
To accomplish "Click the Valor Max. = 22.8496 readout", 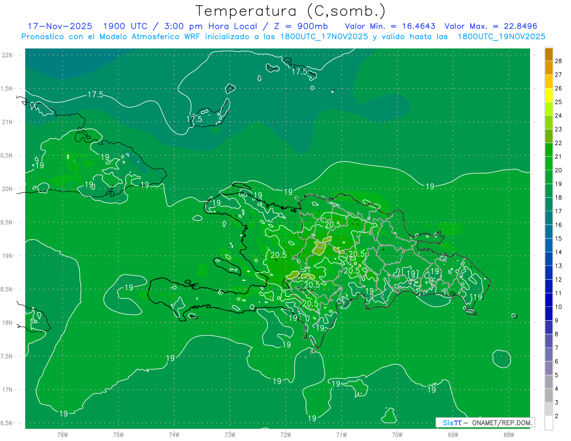I will (x=491, y=26).
